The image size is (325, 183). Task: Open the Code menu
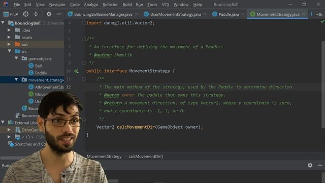coord(75,5)
